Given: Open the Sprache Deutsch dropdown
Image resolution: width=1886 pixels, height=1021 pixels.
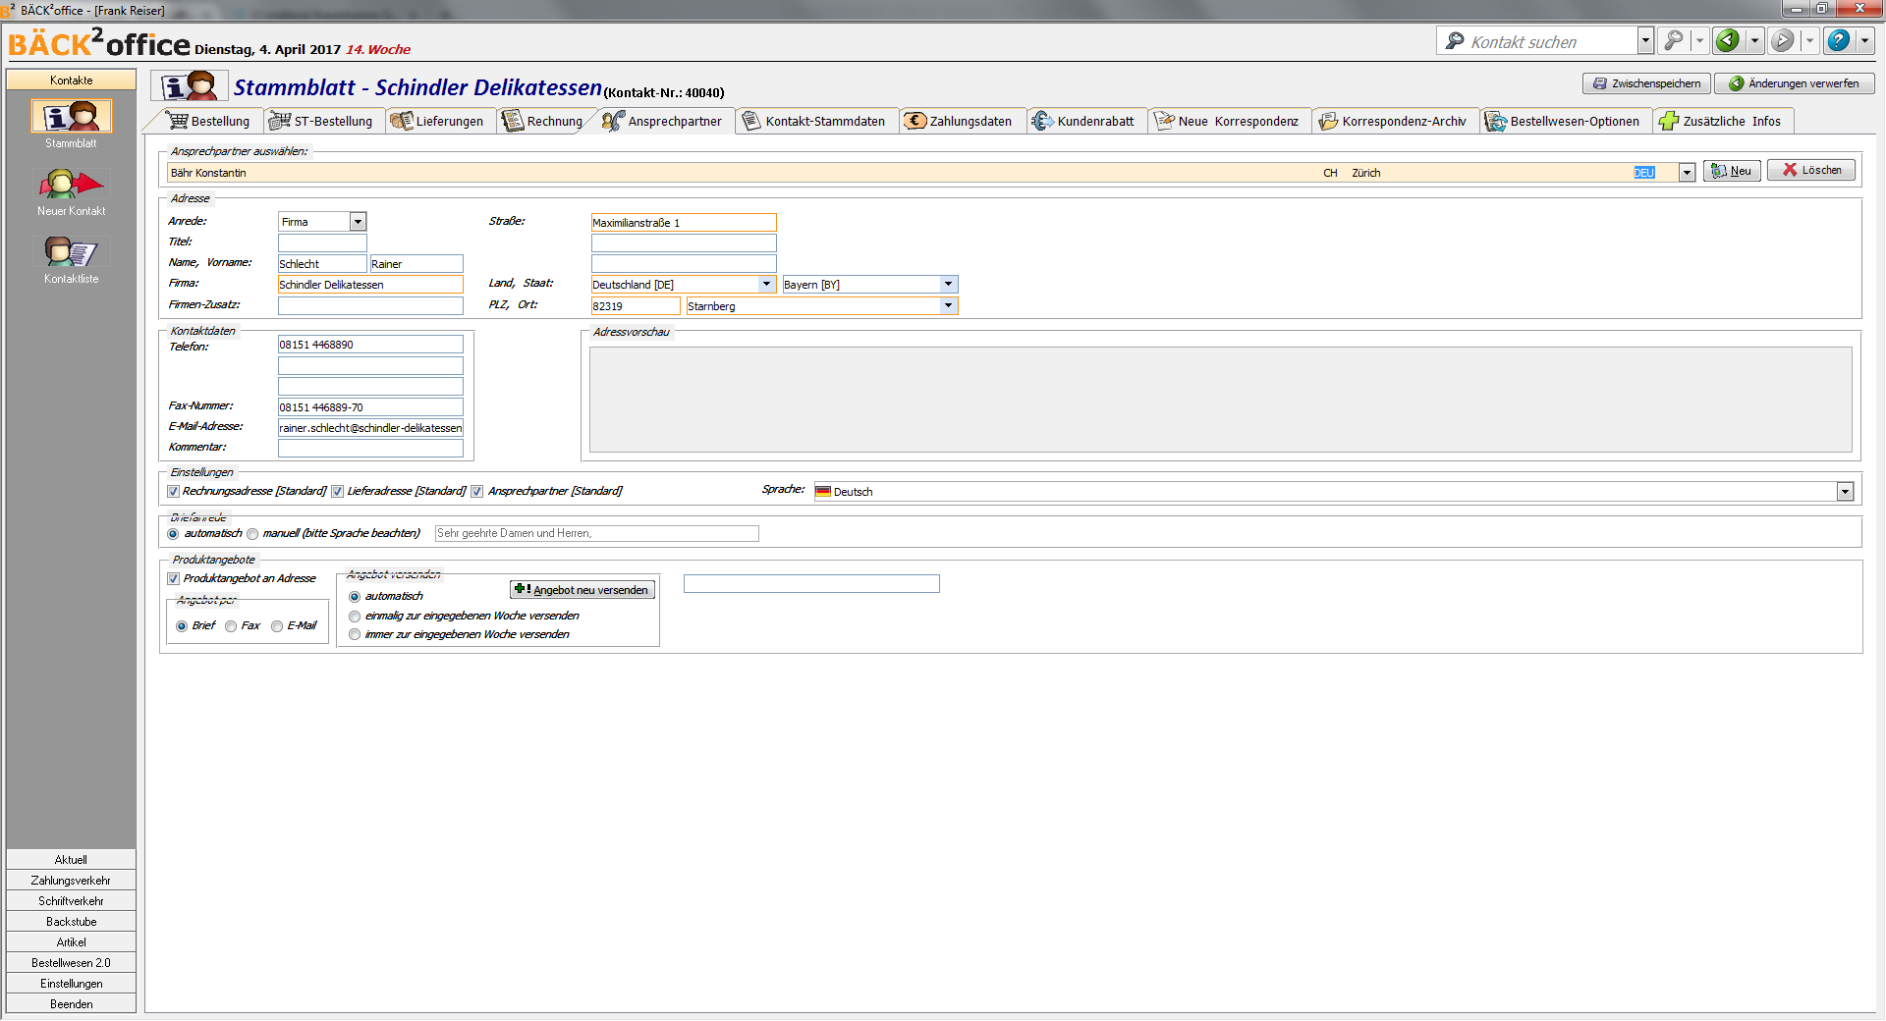Looking at the screenshot, I should [1845, 492].
